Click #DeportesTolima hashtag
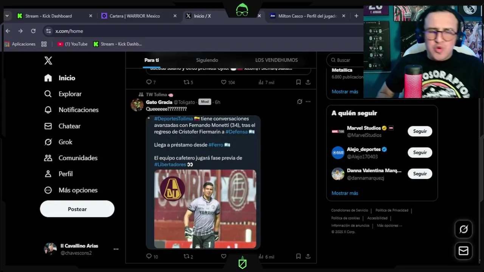 coord(173,119)
